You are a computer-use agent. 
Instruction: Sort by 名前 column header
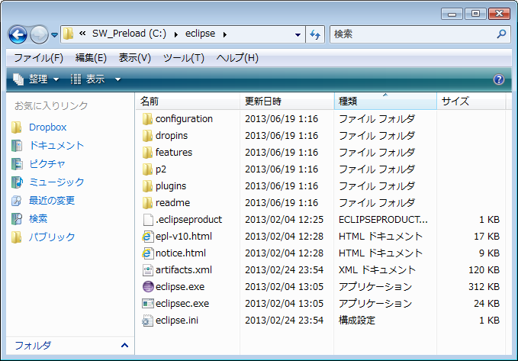point(188,102)
